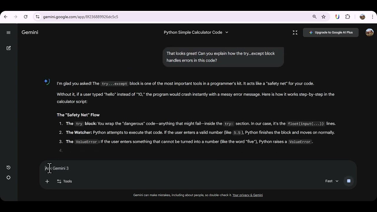The width and height of the screenshot is (377, 212).
Task: View site information icon in address bar
Action: (37, 17)
